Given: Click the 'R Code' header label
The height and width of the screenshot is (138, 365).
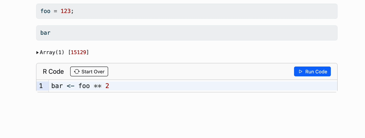Looking at the screenshot, I should (53, 72).
